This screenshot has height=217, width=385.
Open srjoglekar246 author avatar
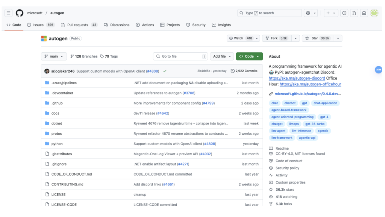pyautogui.click(x=47, y=71)
